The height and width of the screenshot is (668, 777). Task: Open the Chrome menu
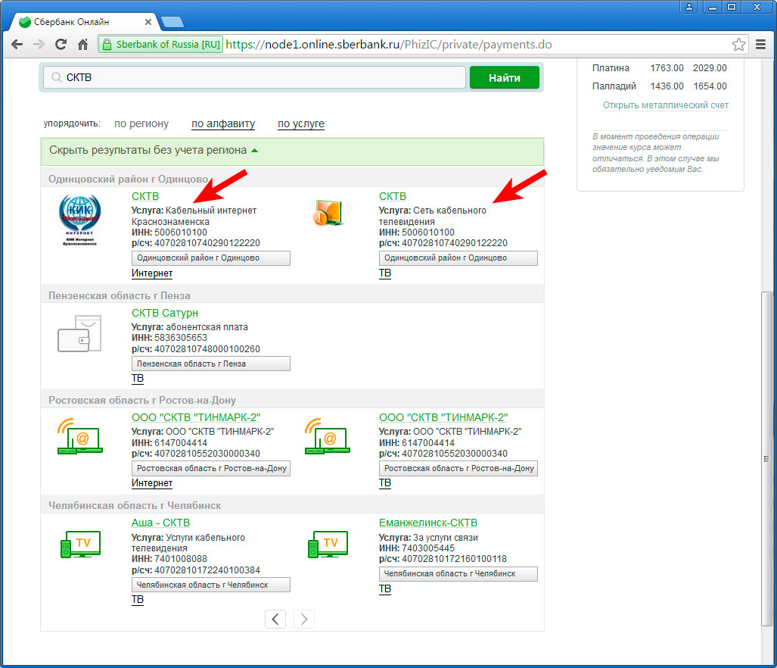coord(760,45)
